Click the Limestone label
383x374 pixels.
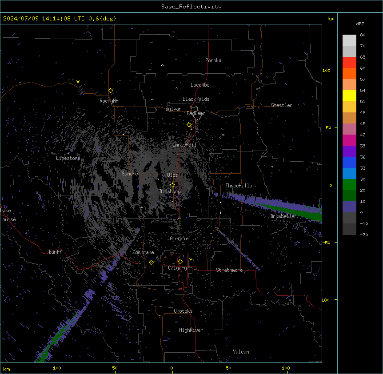coord(68,158)
